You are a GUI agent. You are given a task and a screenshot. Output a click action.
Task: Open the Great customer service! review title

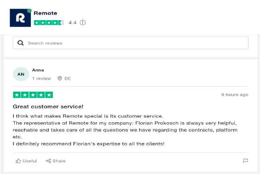coord(48,107)
